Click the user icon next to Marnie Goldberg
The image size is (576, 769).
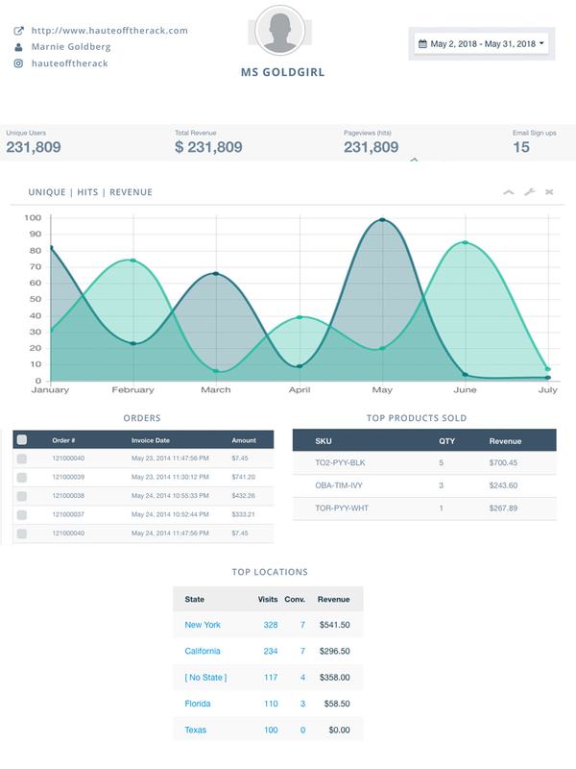click(x=18, y=47)
